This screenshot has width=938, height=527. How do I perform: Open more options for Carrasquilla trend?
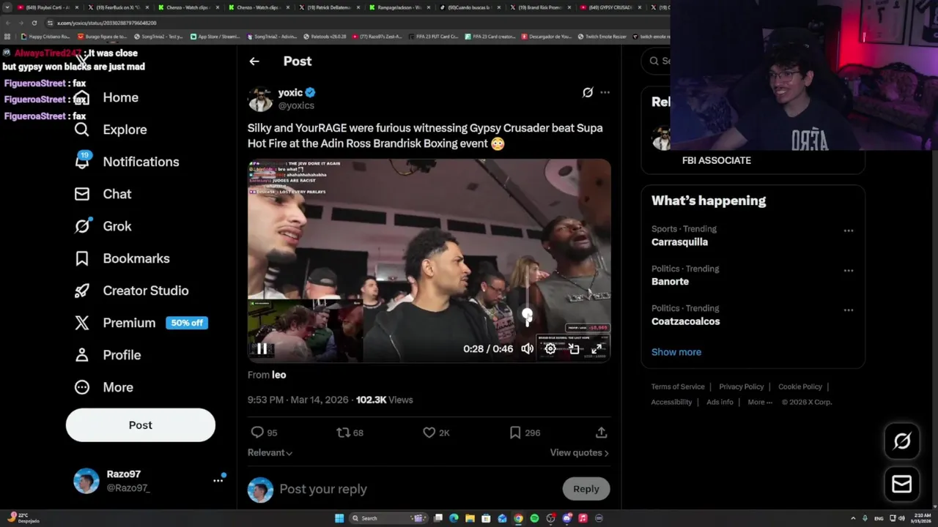(x=849, y=231)
